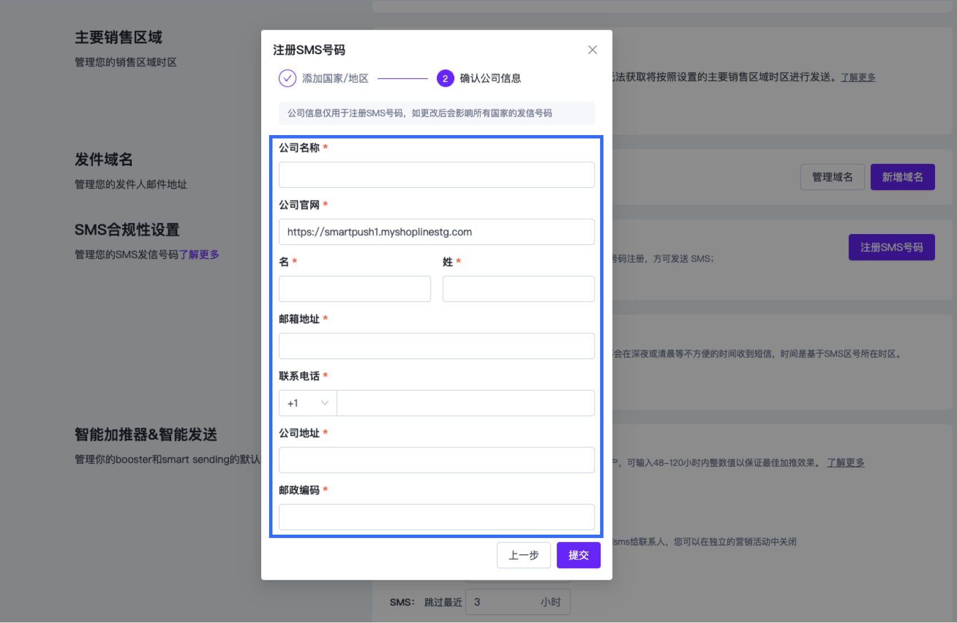Click the 提交 button
The image size is (957, 623).
point(578,555)
